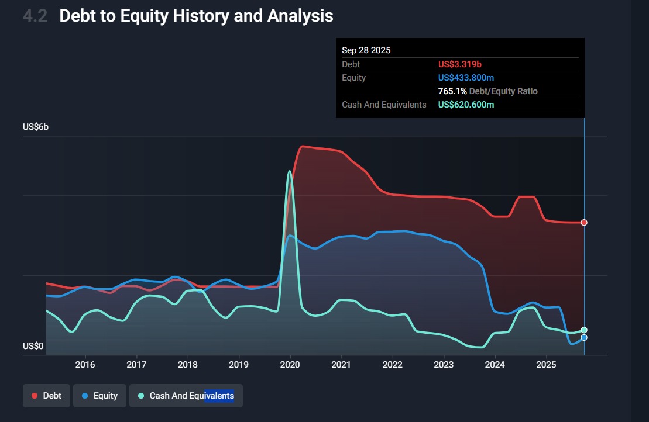Click the 2025 x-axis label
The width and height of the screenshot is (649, 422).
[547, 365]
